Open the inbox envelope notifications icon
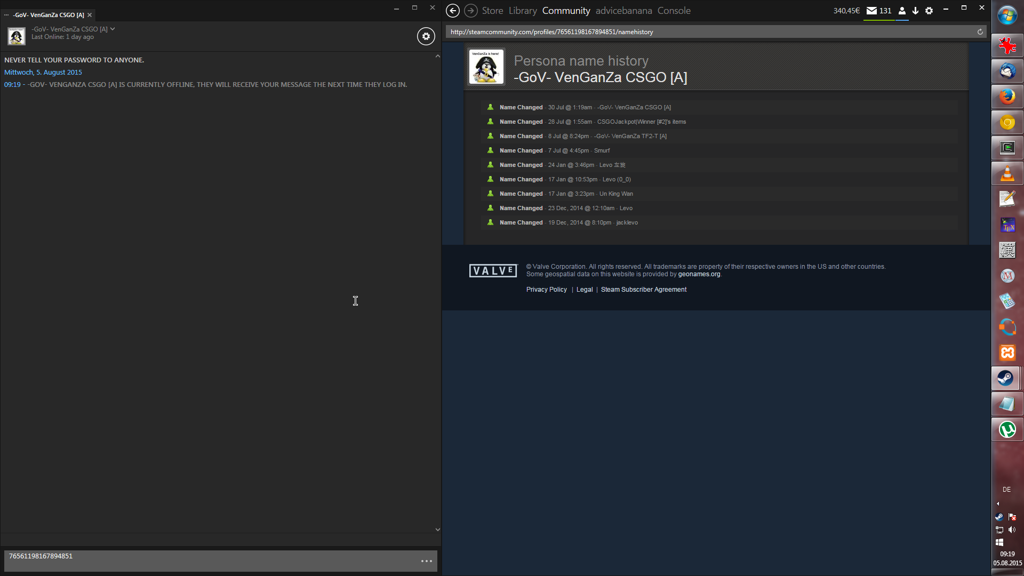The height and width of the screenshot is (576, 1024). pos(871,11)
